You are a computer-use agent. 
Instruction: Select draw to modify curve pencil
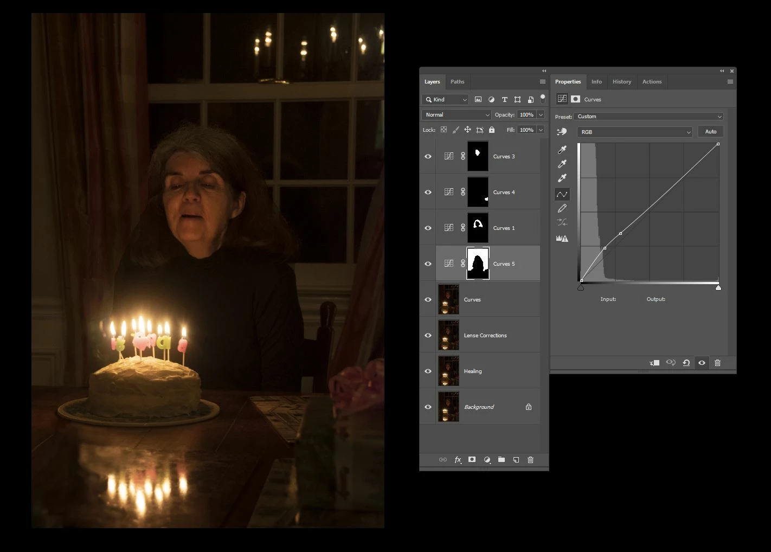[562, 208]
